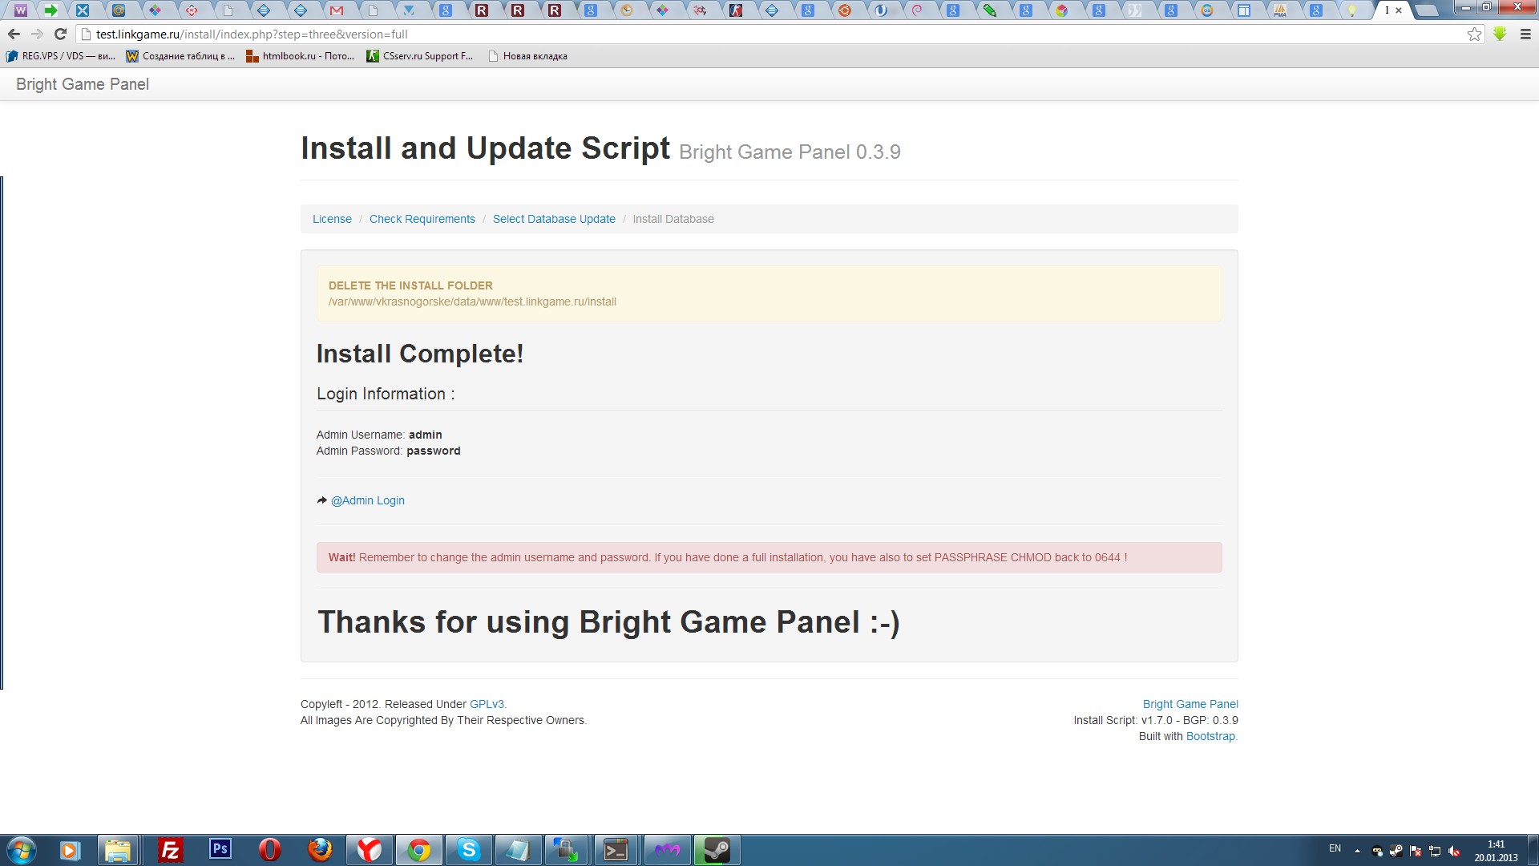Image resolution: width=1539 pixels, height=866 pixels.
Task: Open the green download arrow extension
Action: coord(1500,34)
